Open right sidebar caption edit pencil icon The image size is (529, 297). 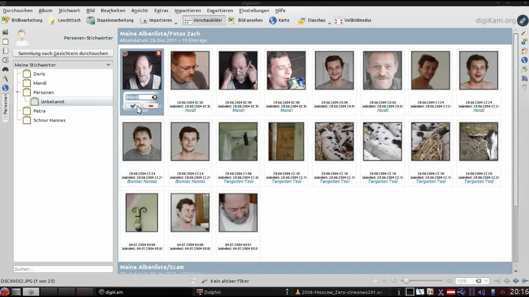click(524, 33)
